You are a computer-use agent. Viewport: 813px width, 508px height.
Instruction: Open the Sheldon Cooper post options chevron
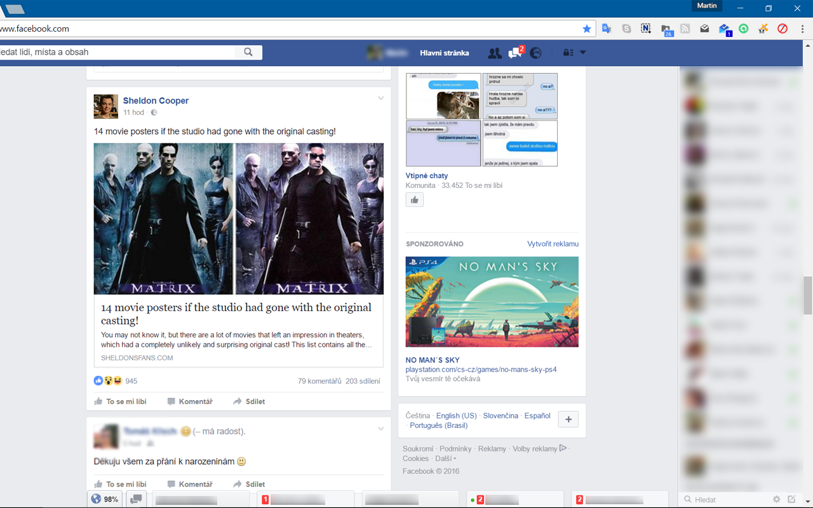click(380, 98)
